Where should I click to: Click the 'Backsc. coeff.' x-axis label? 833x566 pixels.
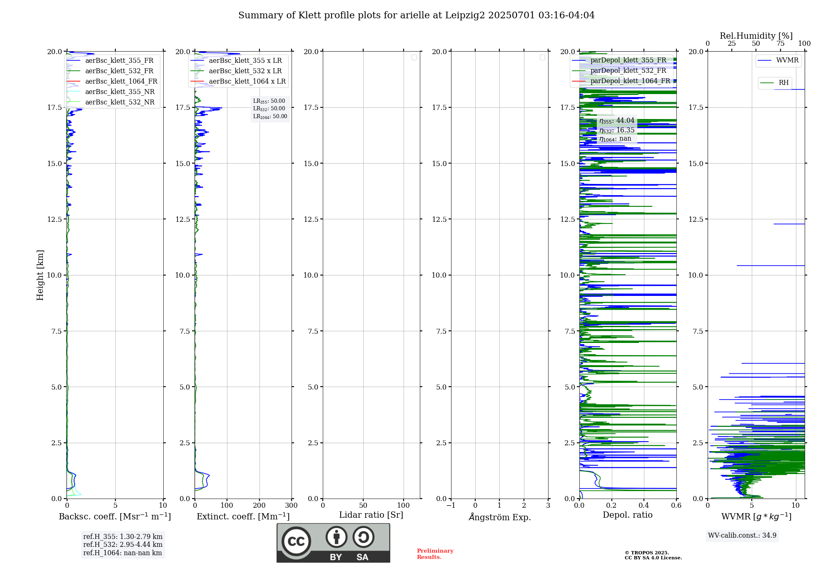pyautogui.click(x=115, y=516)
